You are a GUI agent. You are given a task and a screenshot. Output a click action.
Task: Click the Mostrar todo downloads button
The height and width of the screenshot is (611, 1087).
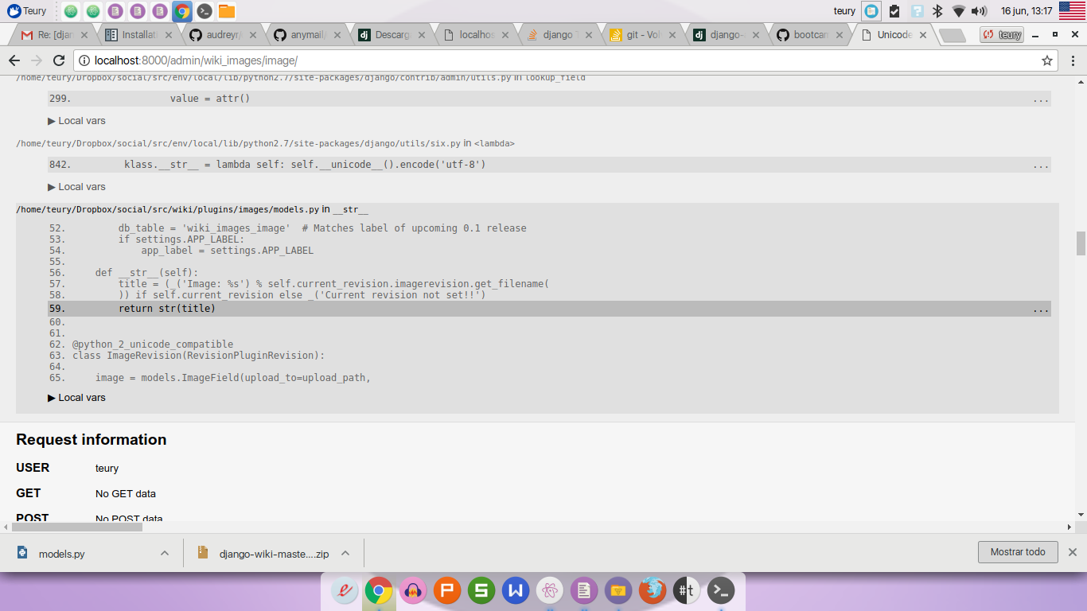[1018, 551]
